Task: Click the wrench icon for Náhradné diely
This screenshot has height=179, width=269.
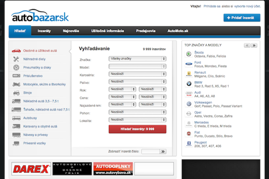Action: coord(16,59)
